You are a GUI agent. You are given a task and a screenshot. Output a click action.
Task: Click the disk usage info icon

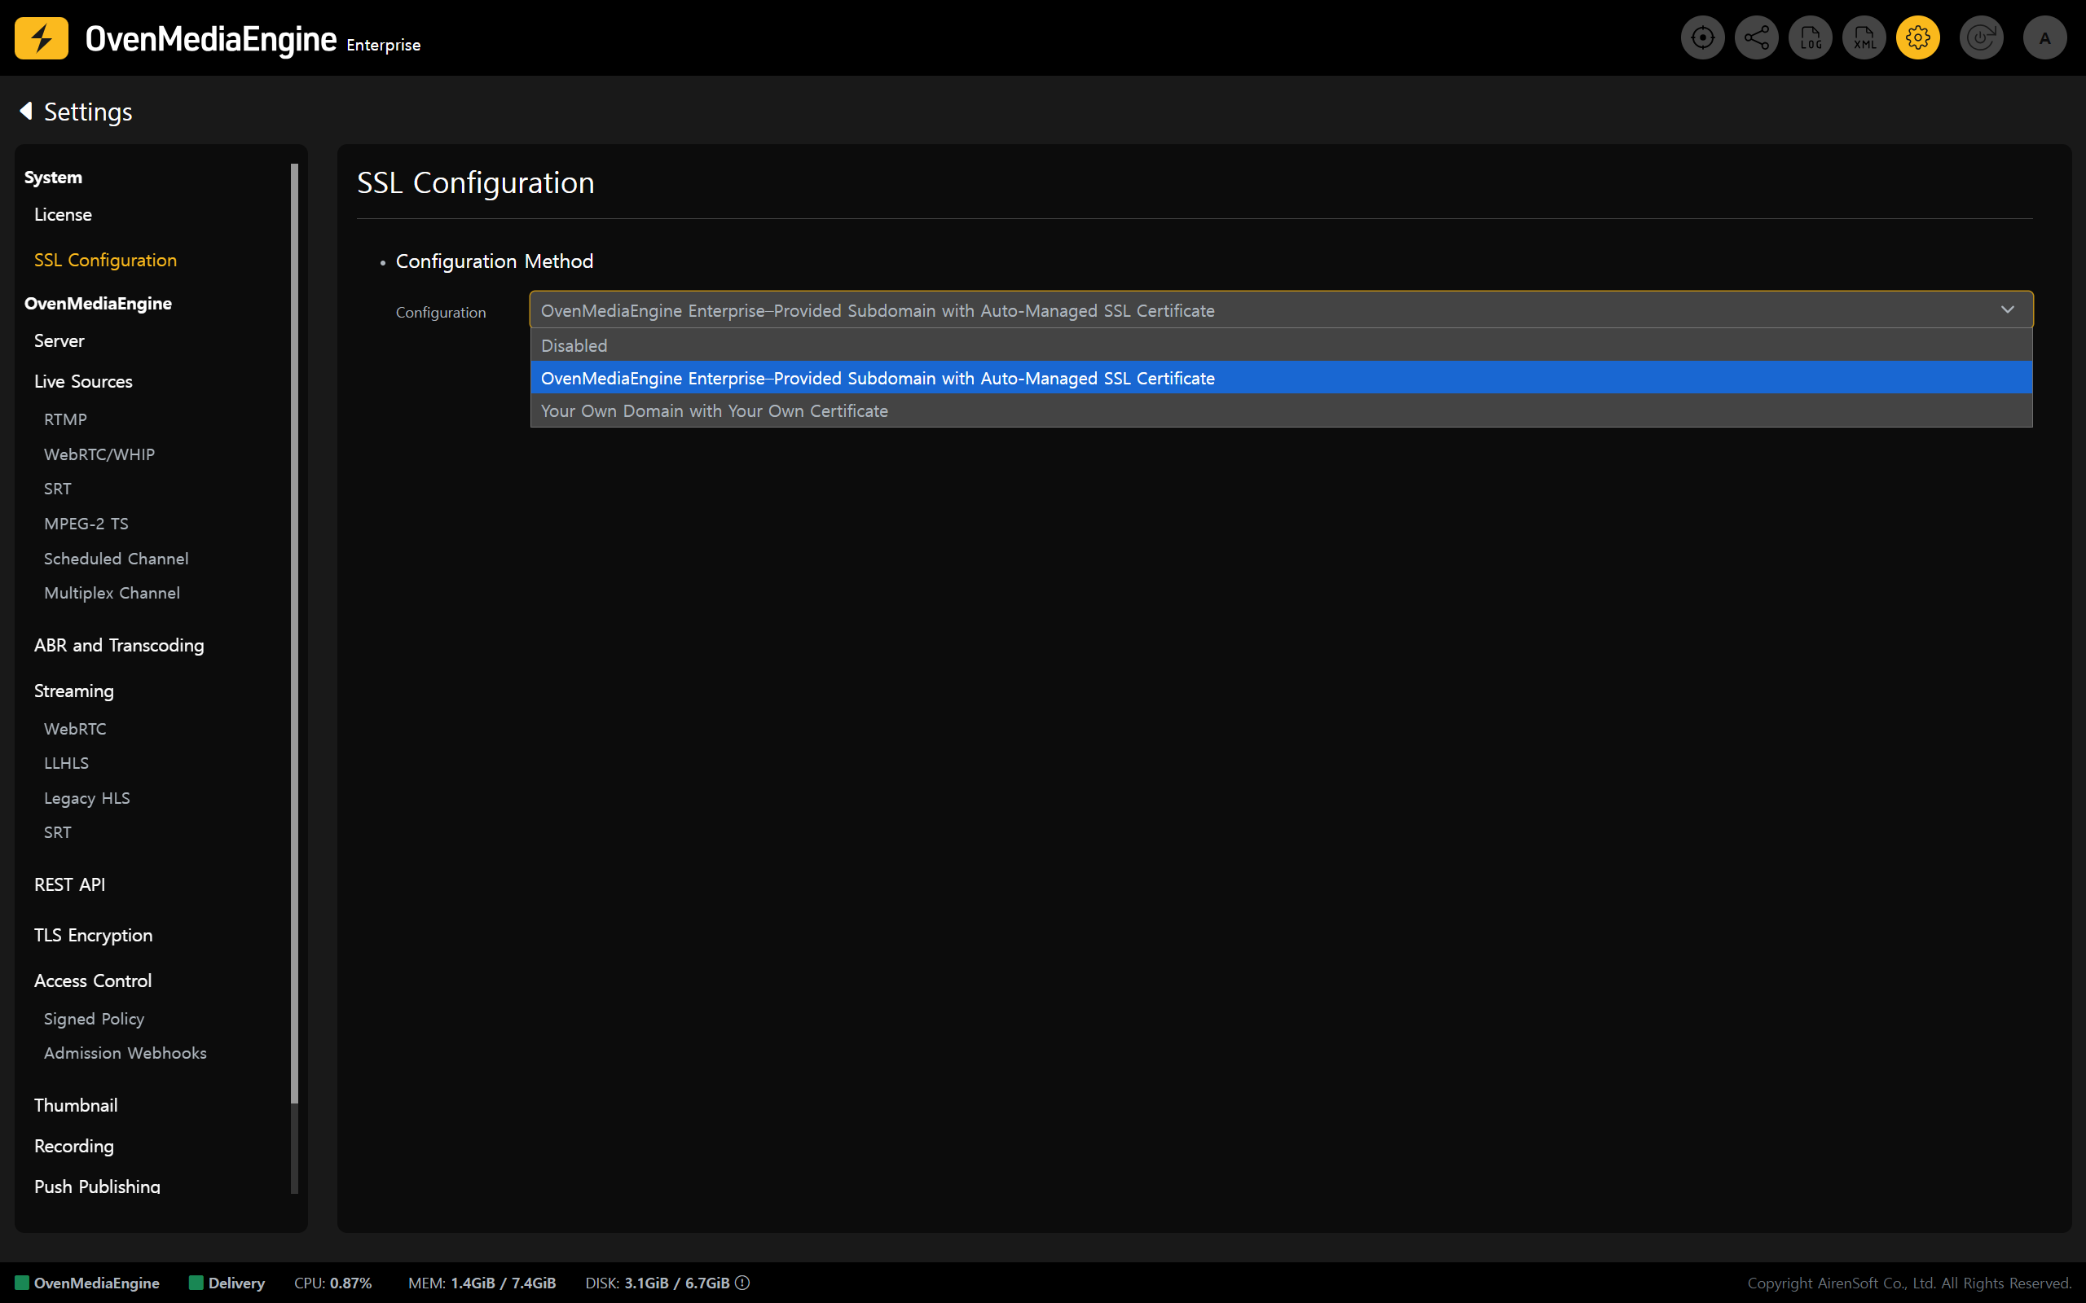click(742, 1283)
